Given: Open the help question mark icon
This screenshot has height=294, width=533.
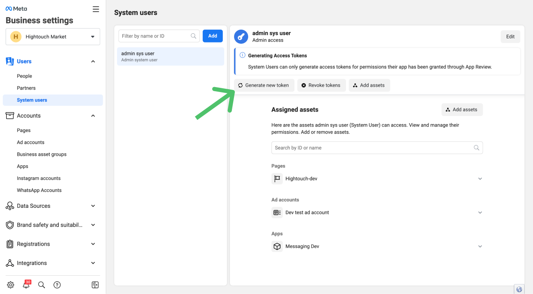Looking at the screenshot, I should pyautogui.click(x=57, y=284).
